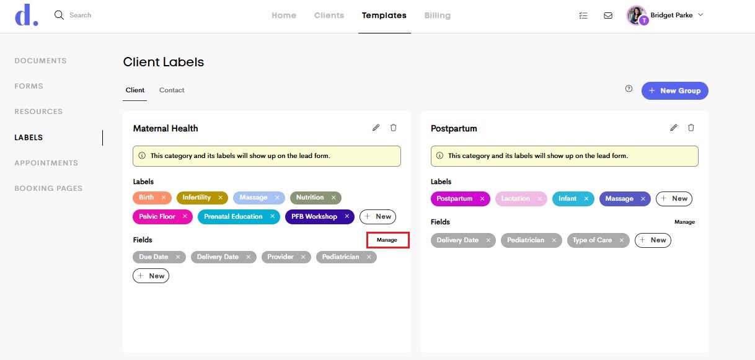Switch to the Contact tab
The width and height of the screenshot is (755, 360).
172,90
